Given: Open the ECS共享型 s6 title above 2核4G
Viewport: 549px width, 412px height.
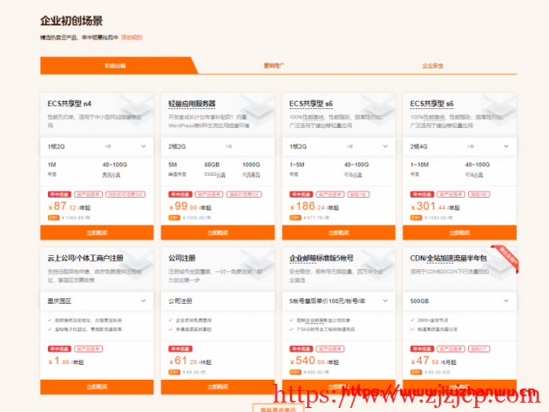Looking at the screenshot, I should tap(432, 104).
